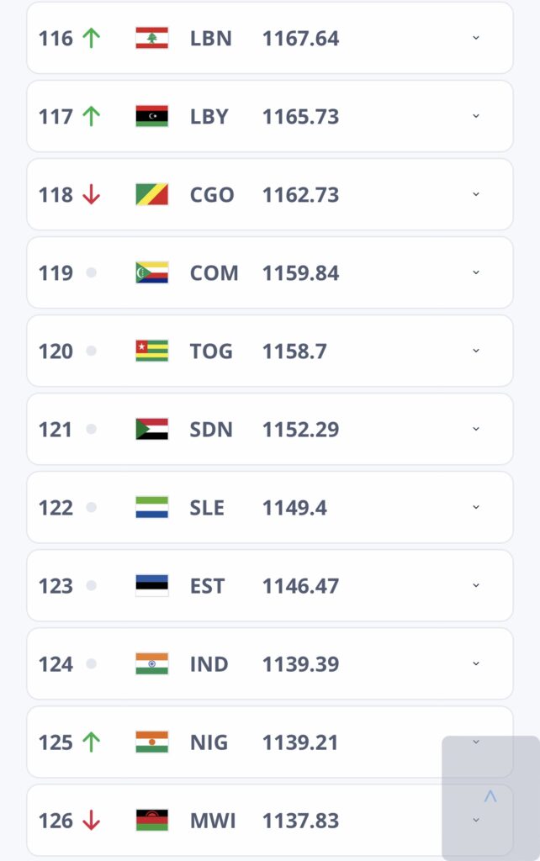Viewport: 540px width, 861px height.
Task: Click the Sudan flag icon
Action: [x=151, y=429]
